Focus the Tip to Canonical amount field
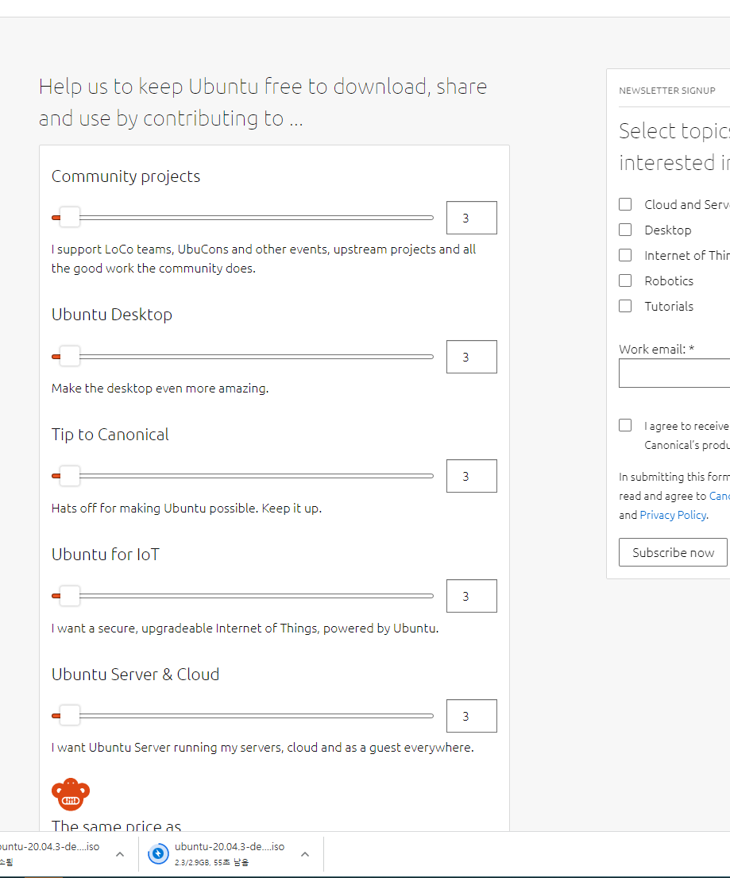 tap(471, 476)
